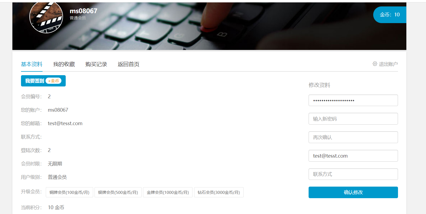
Task: Submit changes with 确认修改 button
Action: (353, 192)
